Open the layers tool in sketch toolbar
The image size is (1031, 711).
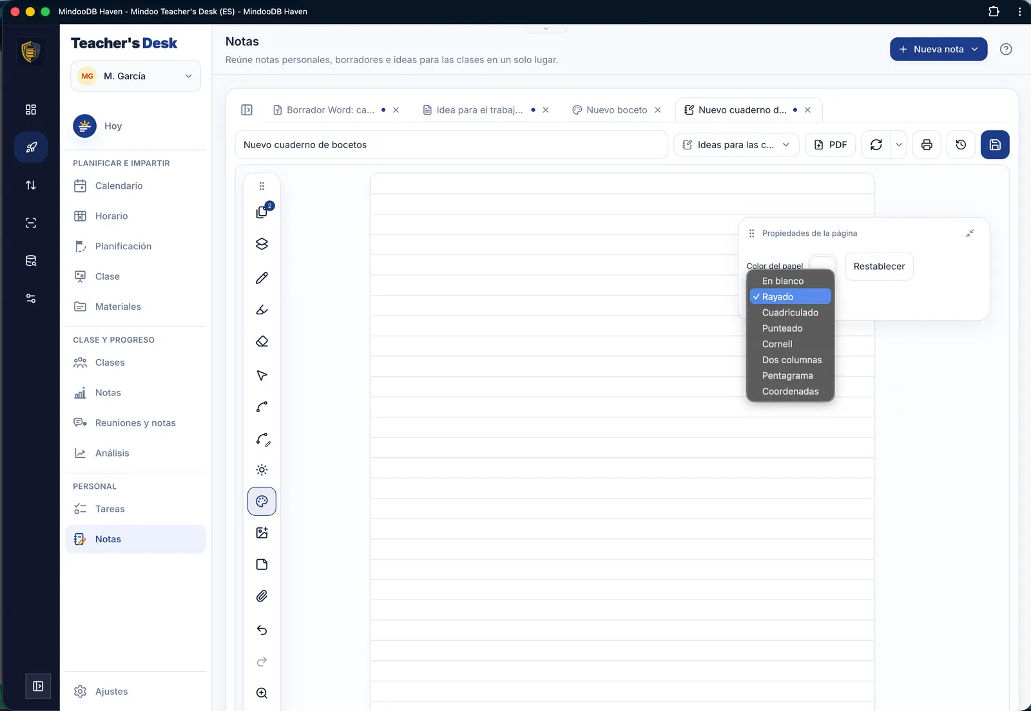coord(262,244)
